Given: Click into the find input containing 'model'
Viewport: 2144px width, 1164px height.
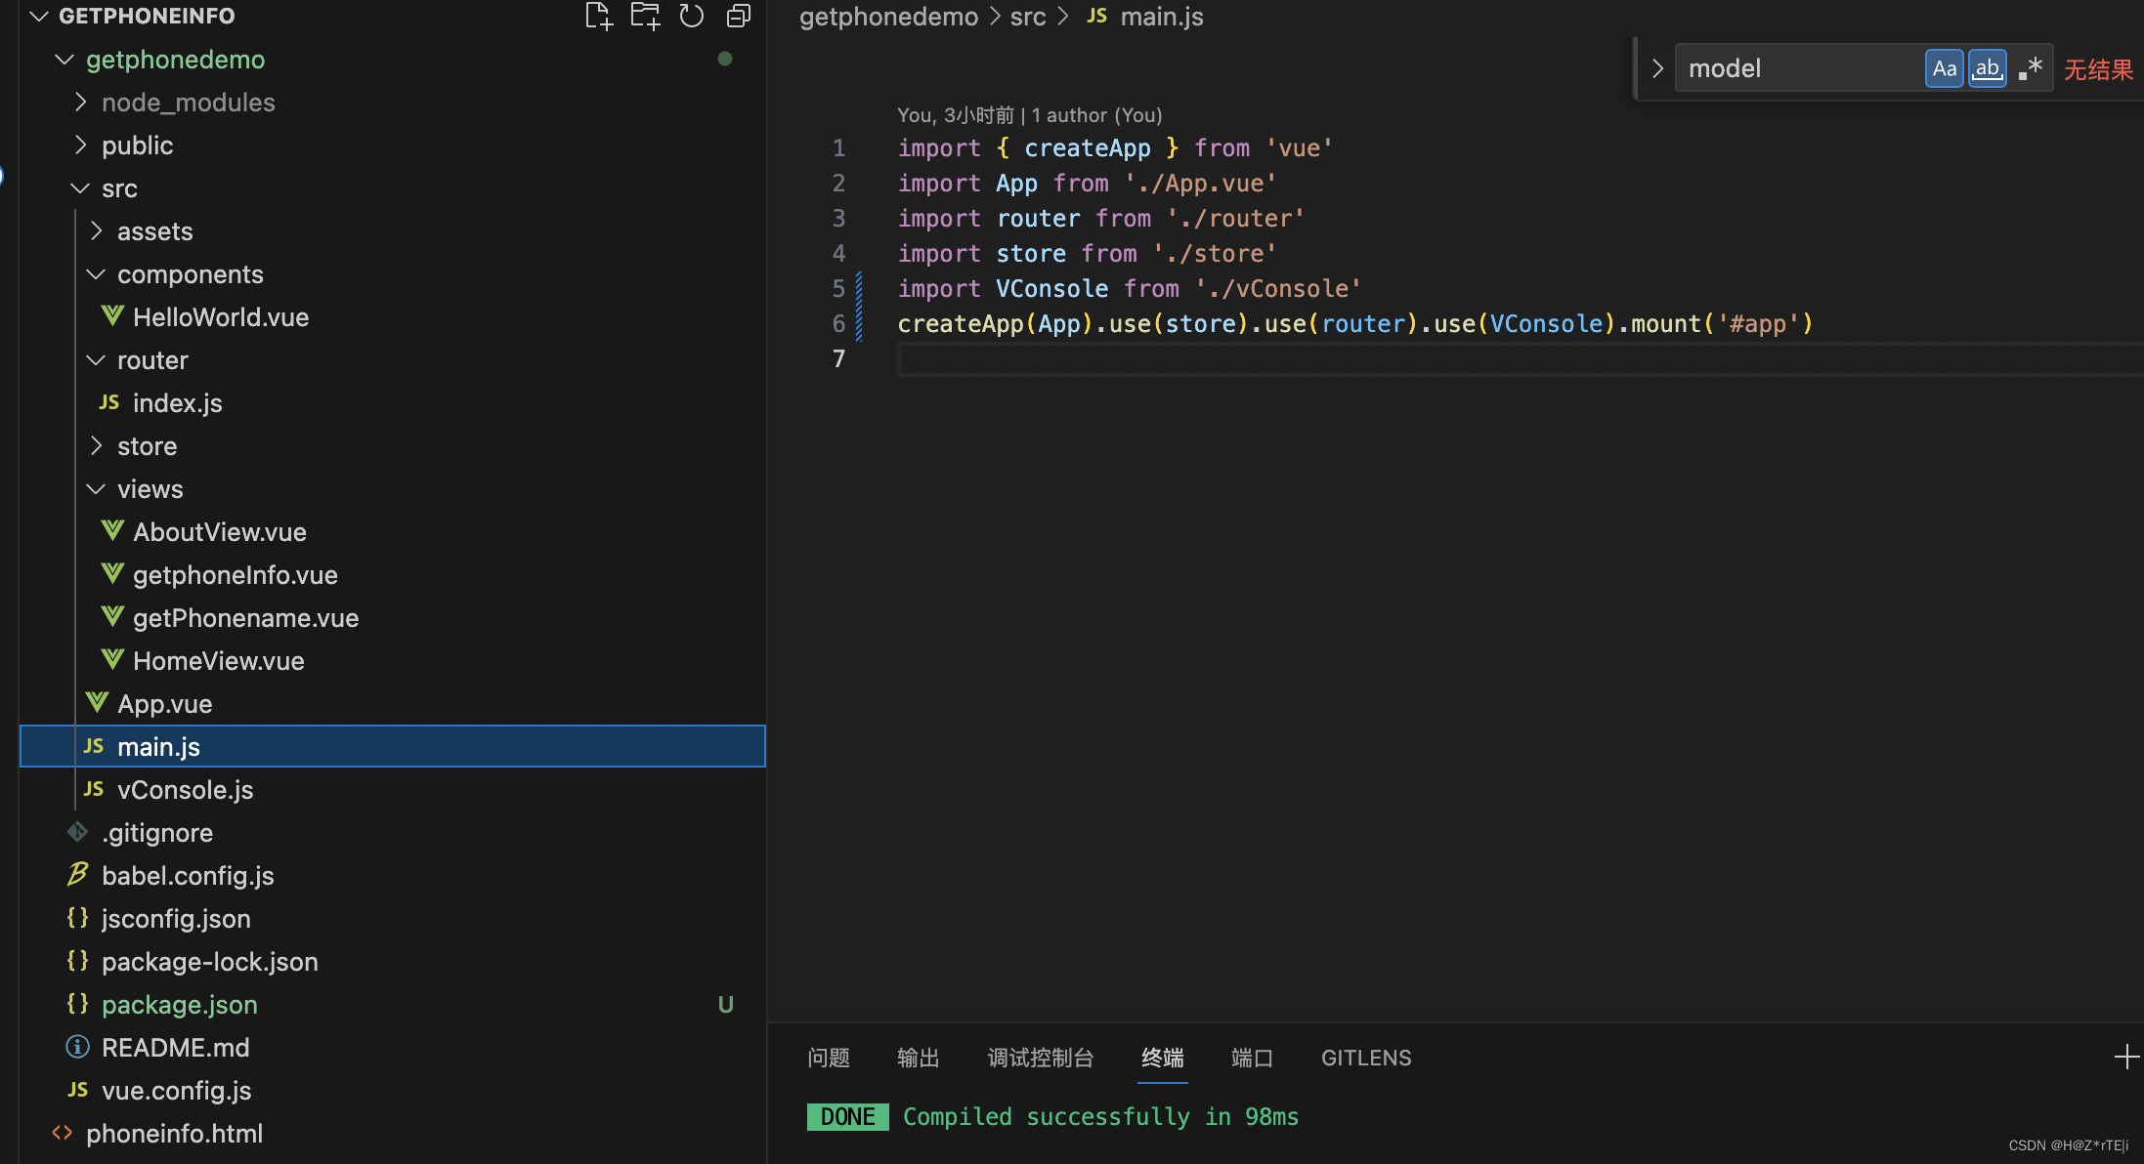Looking at the screenshot, I should [1798, 68].
